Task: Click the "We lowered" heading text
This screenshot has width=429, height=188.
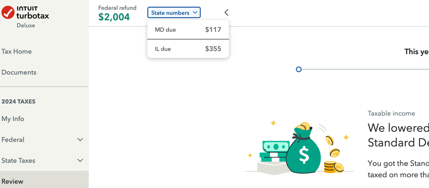Action: pos(399,127)
